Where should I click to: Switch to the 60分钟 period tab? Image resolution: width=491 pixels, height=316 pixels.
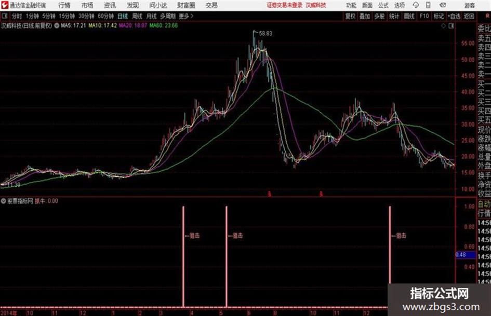(x=105, y=16)
